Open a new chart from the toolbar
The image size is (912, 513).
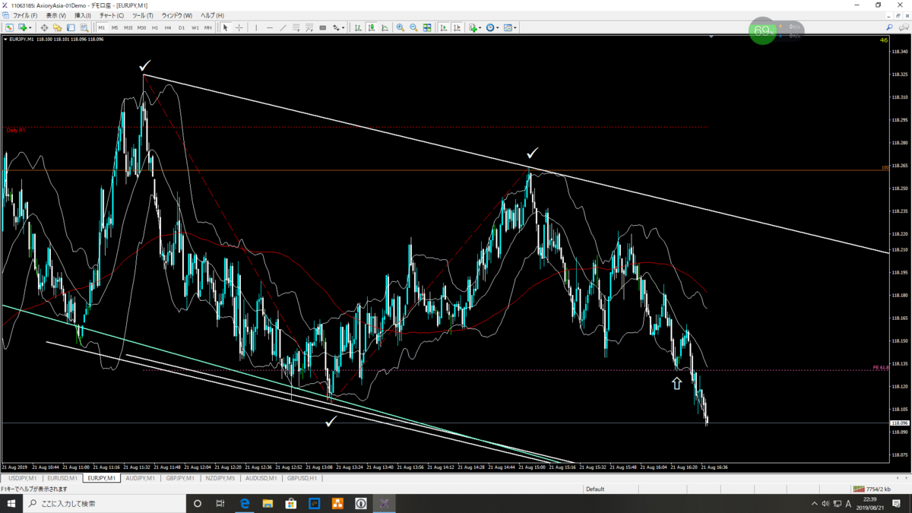(x=23, y=27)
